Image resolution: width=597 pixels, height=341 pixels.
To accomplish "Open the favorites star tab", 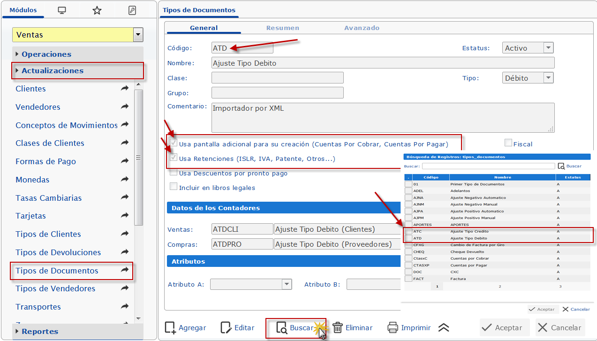I will tap(97, 10).
